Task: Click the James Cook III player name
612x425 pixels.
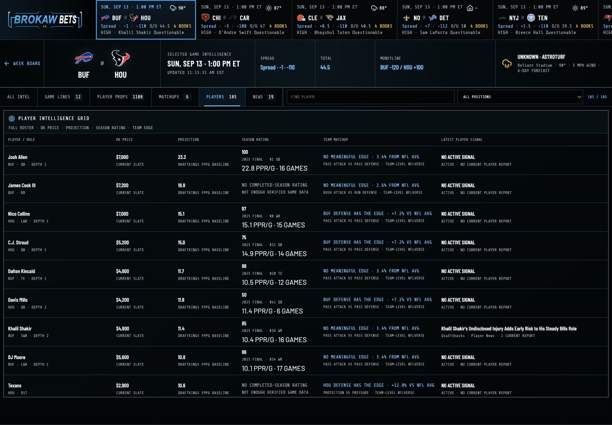Action: click(x=22, y=185)
